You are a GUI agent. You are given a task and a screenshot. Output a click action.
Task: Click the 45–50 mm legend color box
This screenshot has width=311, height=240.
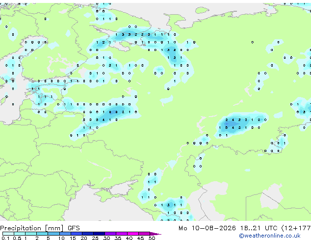click(x=144, y=234)
